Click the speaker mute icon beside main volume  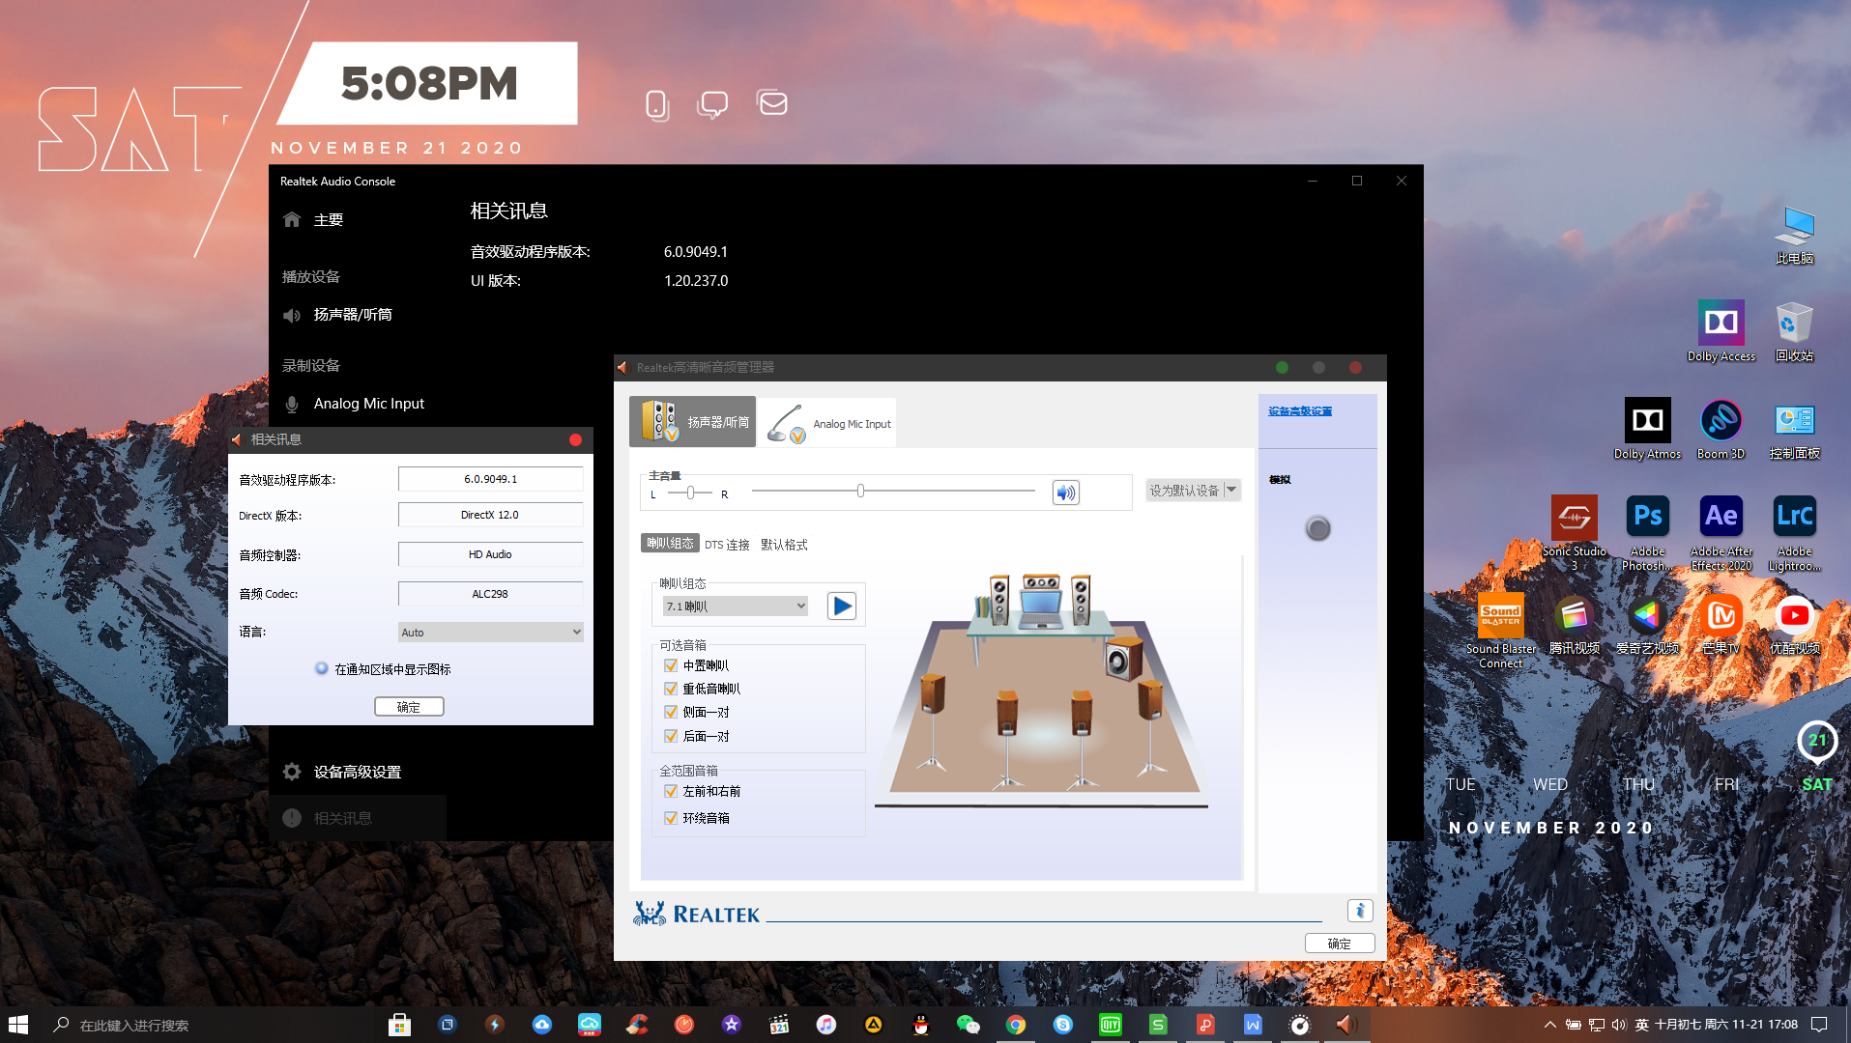tap(1065, 493)
